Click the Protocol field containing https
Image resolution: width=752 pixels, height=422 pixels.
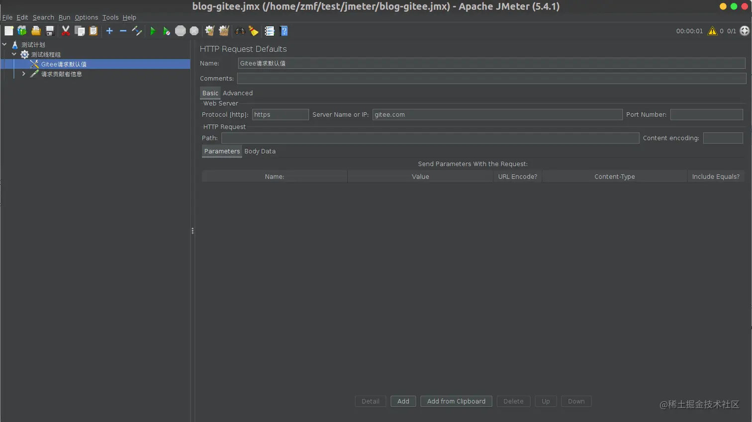click(281, 114)
